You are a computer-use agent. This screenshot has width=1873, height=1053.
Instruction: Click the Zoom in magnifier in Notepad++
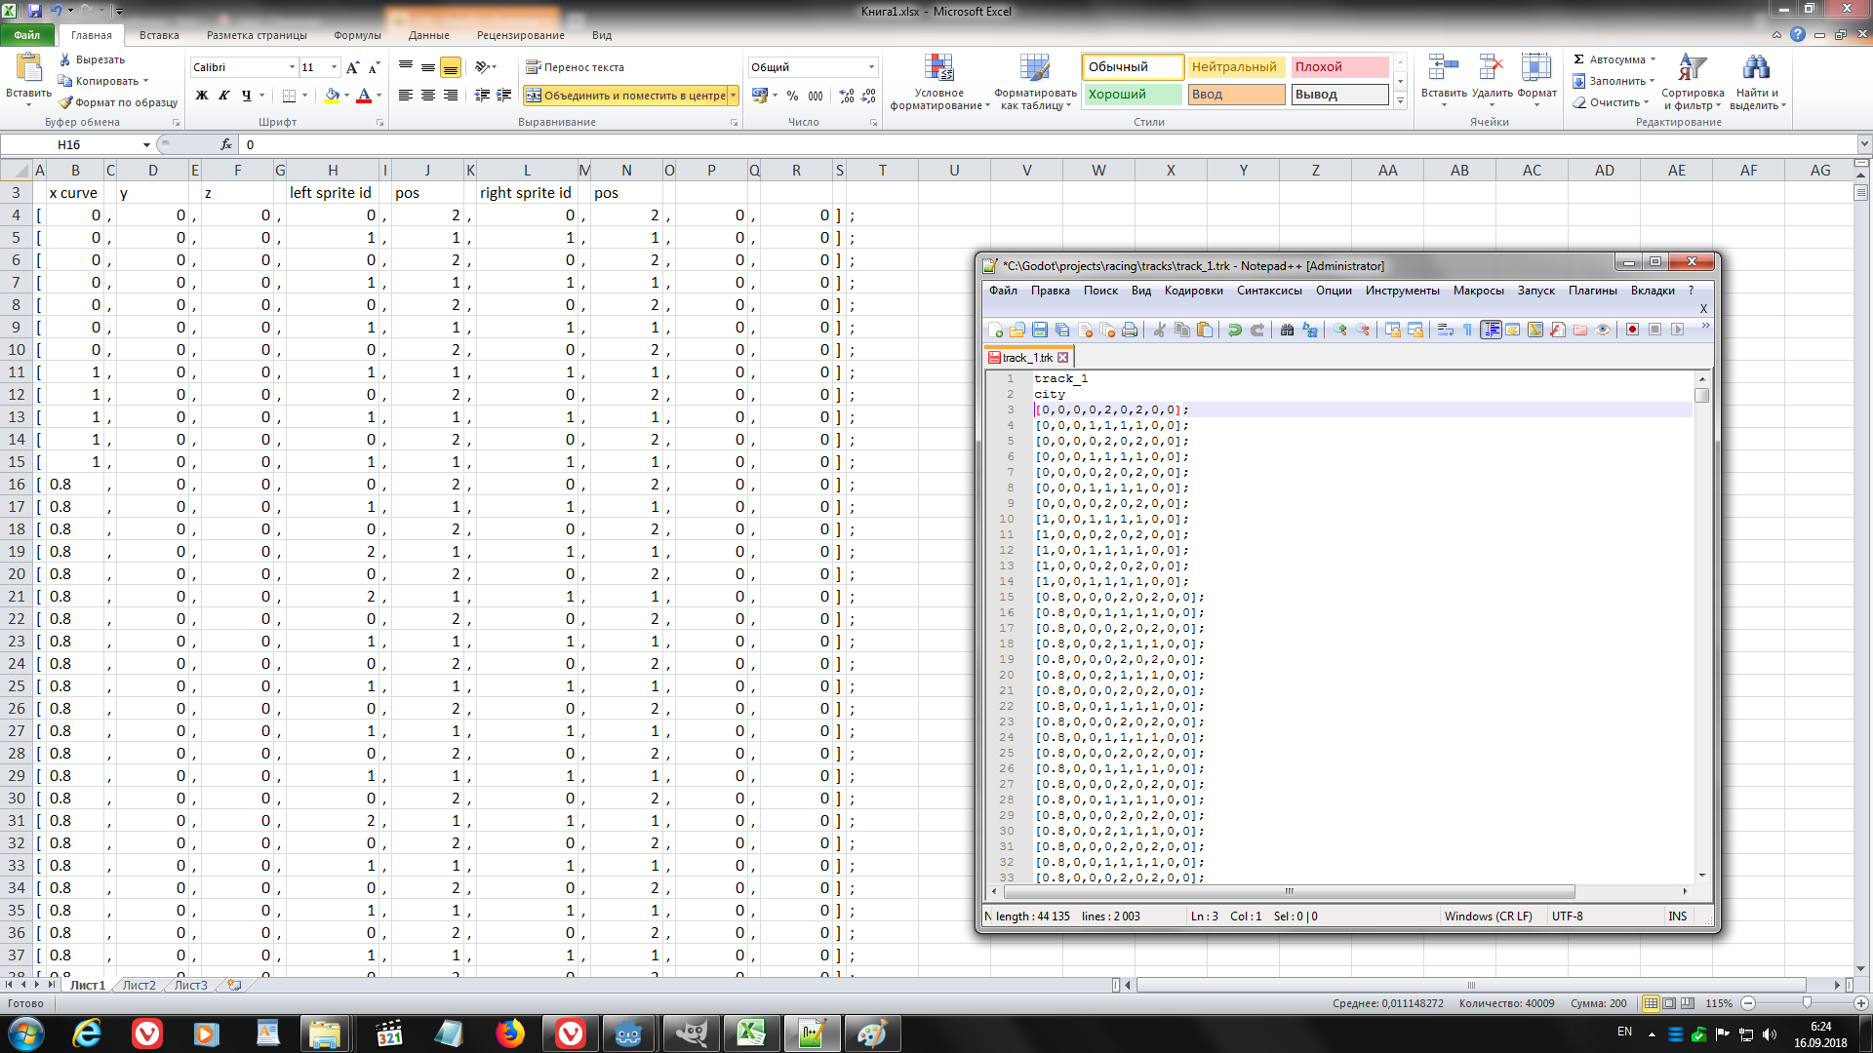[x=1340, y=331]
